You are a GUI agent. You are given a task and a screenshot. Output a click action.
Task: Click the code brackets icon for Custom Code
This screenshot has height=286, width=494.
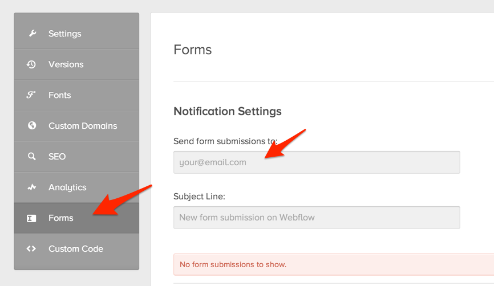coord(32,249)
